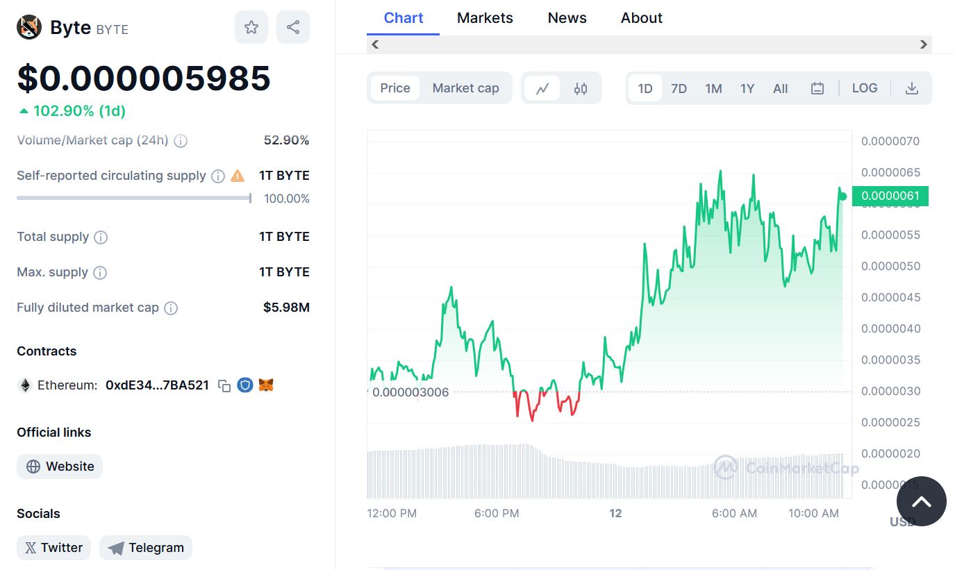Click the green current-price dot on chart
955x570 pixels.
tap(842, 196)
